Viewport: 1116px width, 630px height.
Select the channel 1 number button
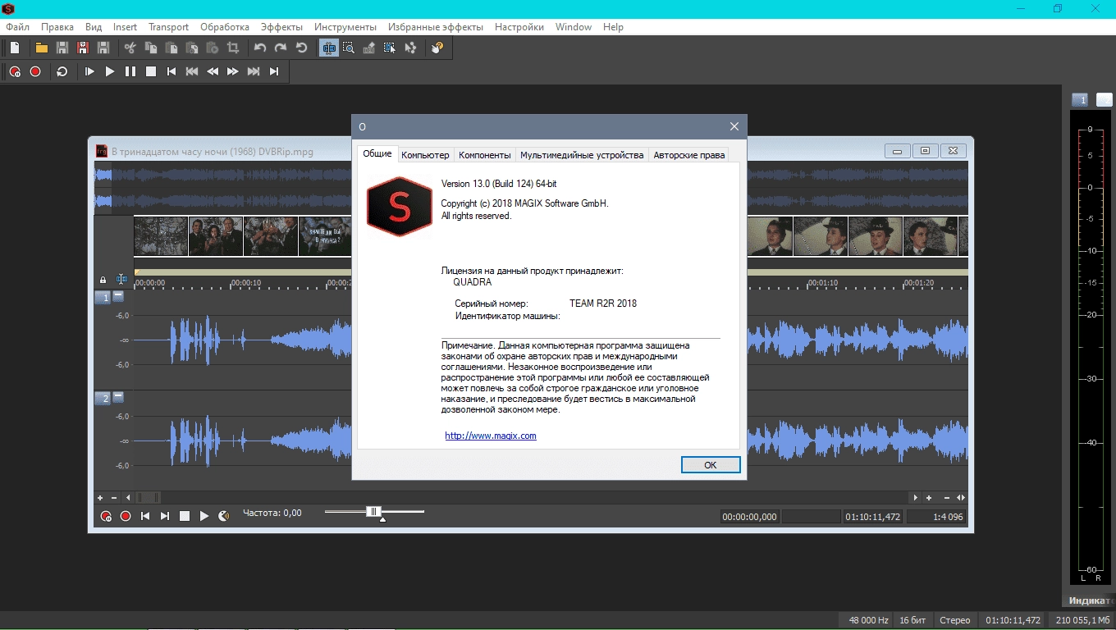tap(103, 298)
